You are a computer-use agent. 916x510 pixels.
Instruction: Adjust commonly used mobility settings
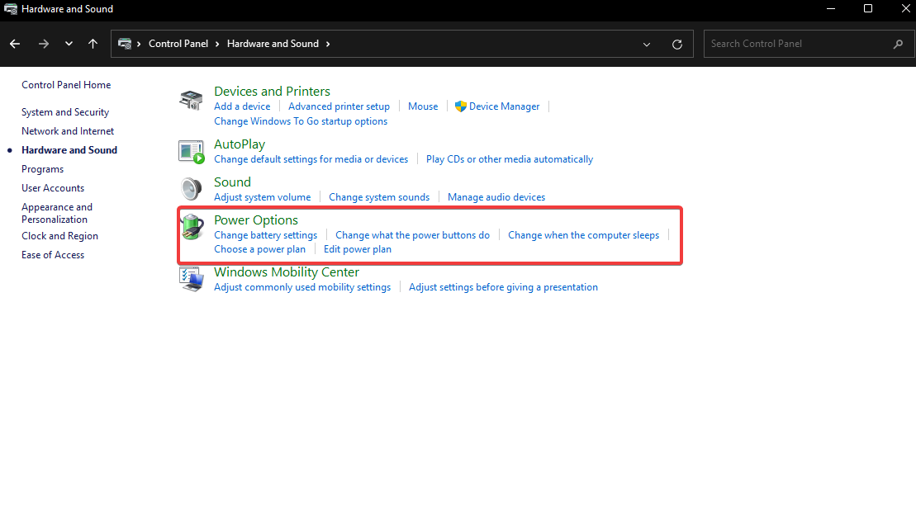pos(302,287)
